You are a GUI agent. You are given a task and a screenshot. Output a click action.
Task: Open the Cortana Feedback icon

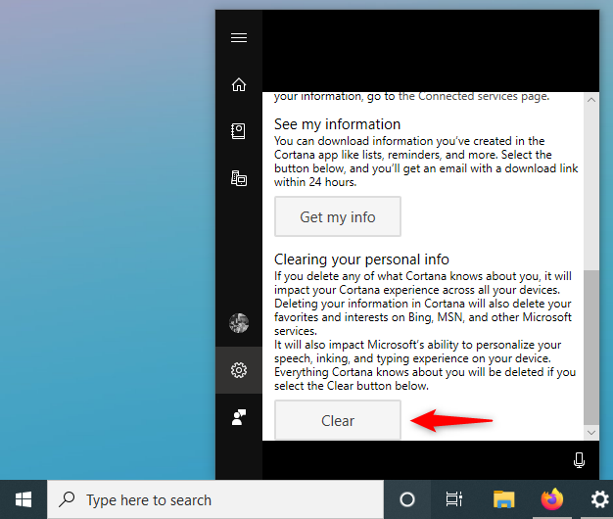tap(239, 417)
